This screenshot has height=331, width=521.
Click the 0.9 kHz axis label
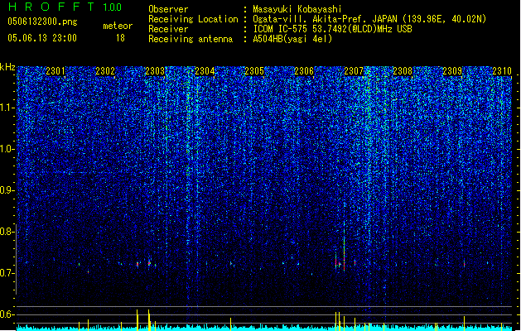(7, 190)
